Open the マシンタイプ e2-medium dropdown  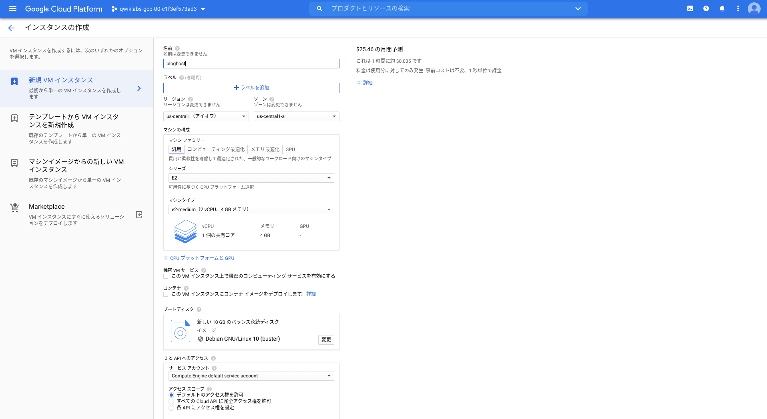tap(251, 209)
